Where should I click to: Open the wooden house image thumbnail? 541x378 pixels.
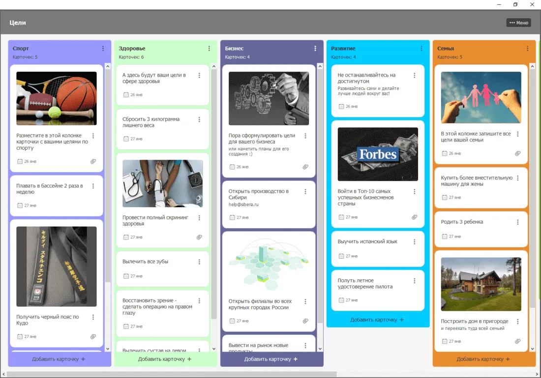[x=481, y=284]
